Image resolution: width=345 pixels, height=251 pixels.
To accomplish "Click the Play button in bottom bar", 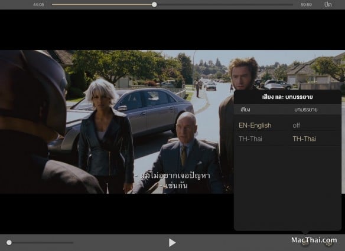I will (172, 243).
